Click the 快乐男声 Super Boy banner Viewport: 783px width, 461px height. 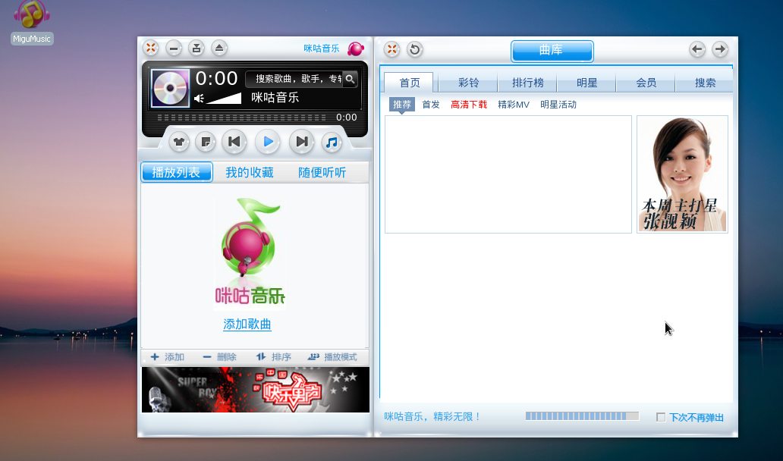[256, 390]
